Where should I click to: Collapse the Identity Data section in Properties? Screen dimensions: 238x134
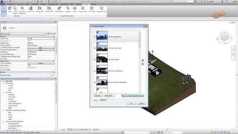[54, 61]
